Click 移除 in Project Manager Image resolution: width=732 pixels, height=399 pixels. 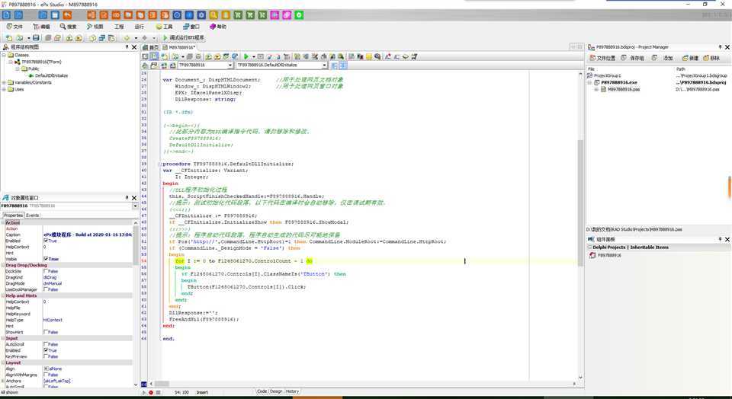coord(711,59)
